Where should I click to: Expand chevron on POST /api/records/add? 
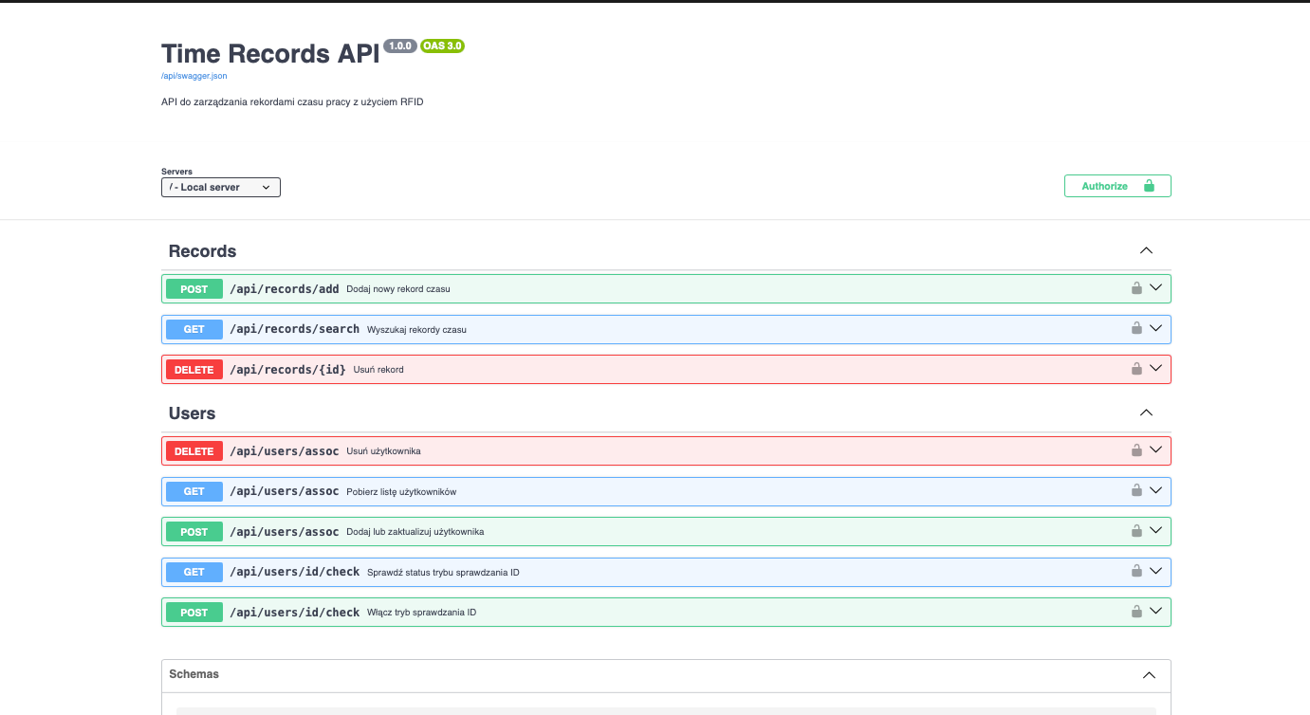(1155, 288)
